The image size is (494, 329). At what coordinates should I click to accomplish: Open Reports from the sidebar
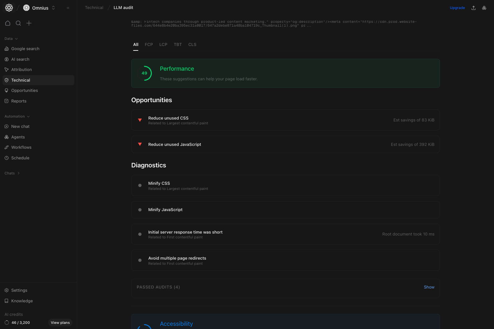(x=19, y=101)
